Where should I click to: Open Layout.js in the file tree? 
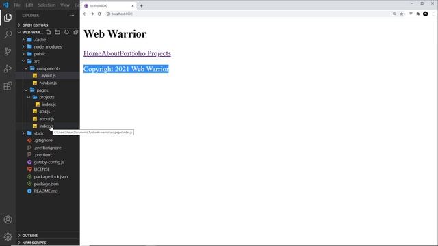tap(48, 76)
